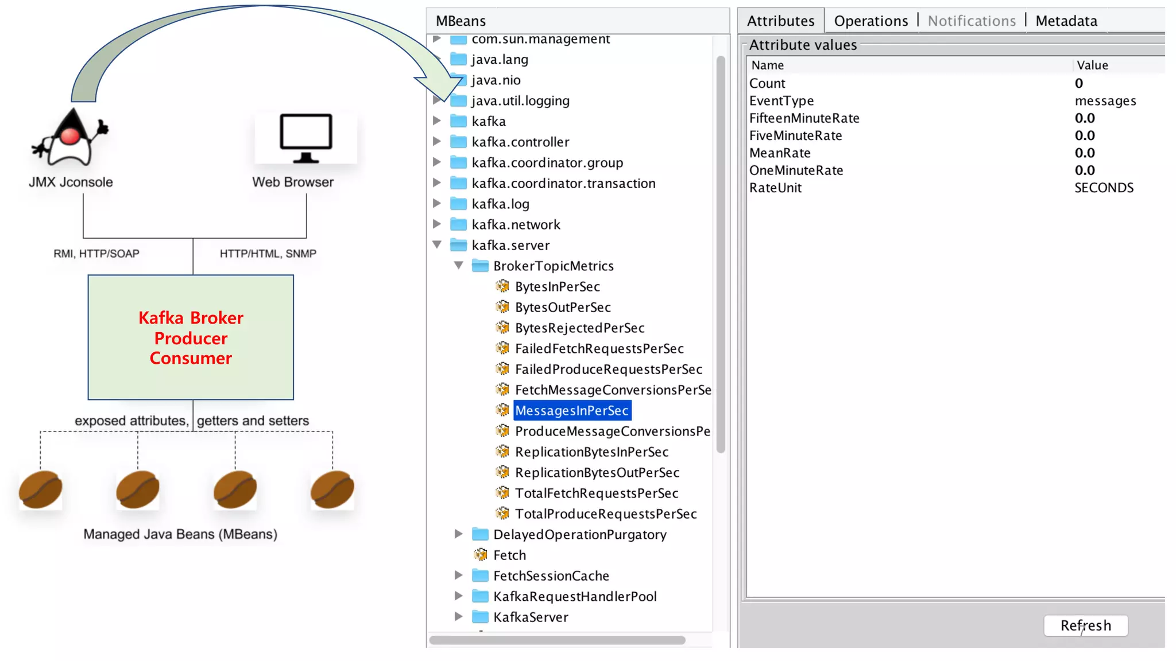Open the Metadata tab
The width and height of the screenshot is (1176, 661).
coord(1066,21)
